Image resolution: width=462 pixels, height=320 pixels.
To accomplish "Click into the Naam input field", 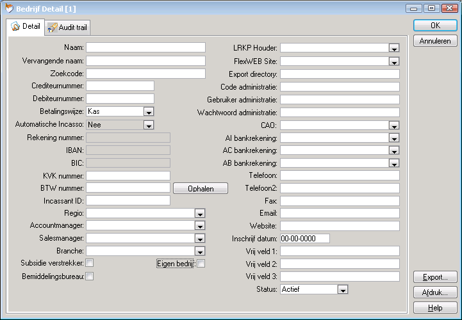I will pyautogui.click(x=145, y=47).
